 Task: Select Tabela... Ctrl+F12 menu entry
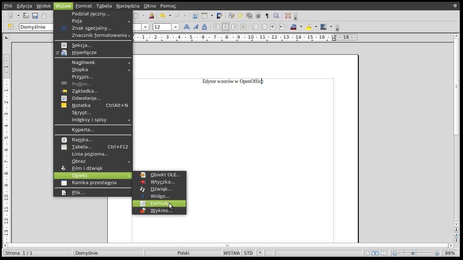coord(93,147)
